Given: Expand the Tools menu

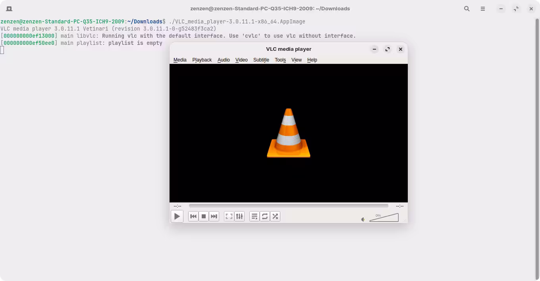Looking at the screenshot, I should click(280, 60).
